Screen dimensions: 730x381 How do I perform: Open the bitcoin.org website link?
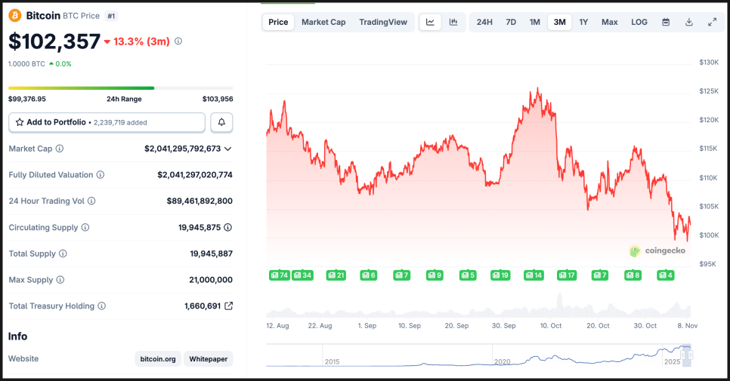(x=158, y=359)
